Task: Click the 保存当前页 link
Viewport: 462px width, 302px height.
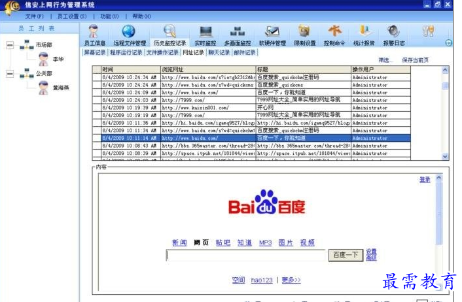Action: click(x=415, y=60)
